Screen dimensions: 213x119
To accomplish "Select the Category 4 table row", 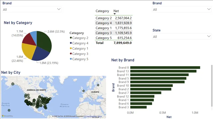I will coord(113,23).
